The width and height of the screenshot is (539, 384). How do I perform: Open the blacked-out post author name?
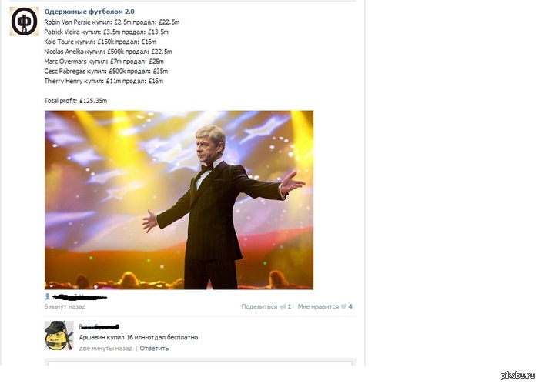point(80,296)
